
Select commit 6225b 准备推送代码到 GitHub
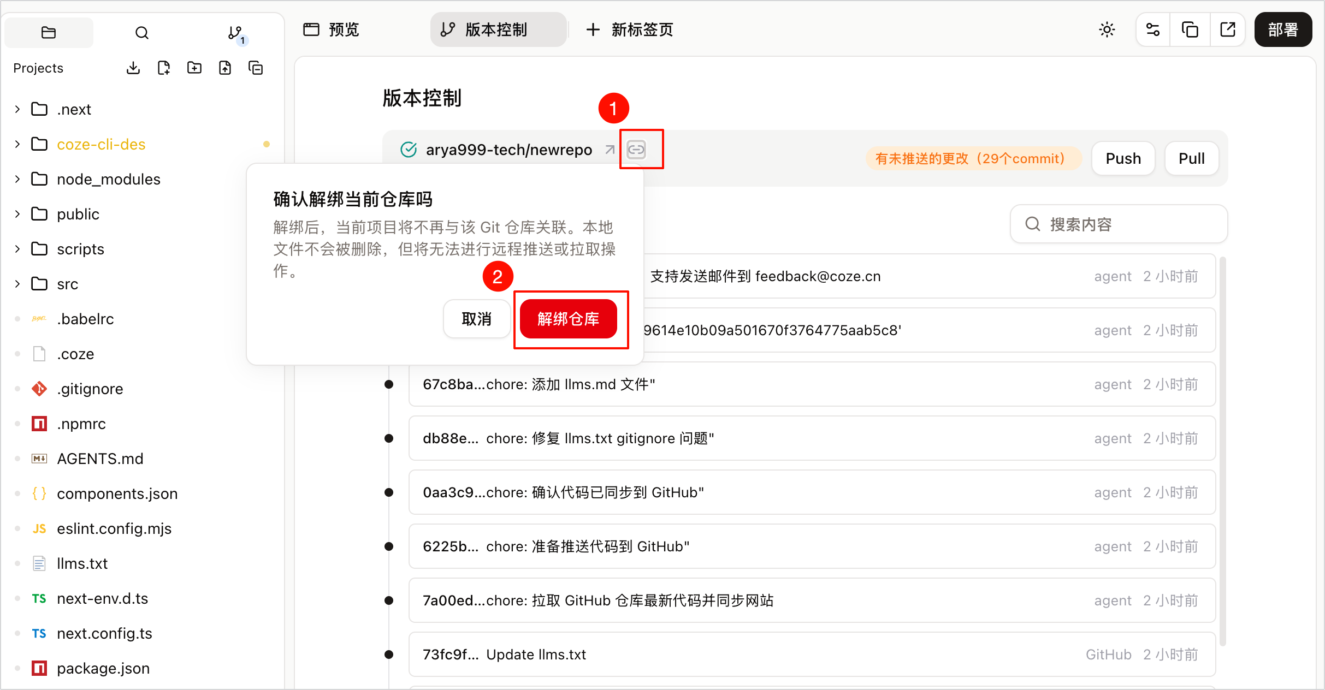812,546
